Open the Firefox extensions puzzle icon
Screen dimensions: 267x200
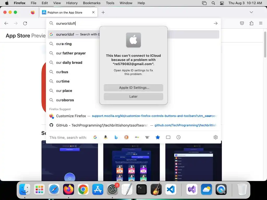tap(251, 23)
